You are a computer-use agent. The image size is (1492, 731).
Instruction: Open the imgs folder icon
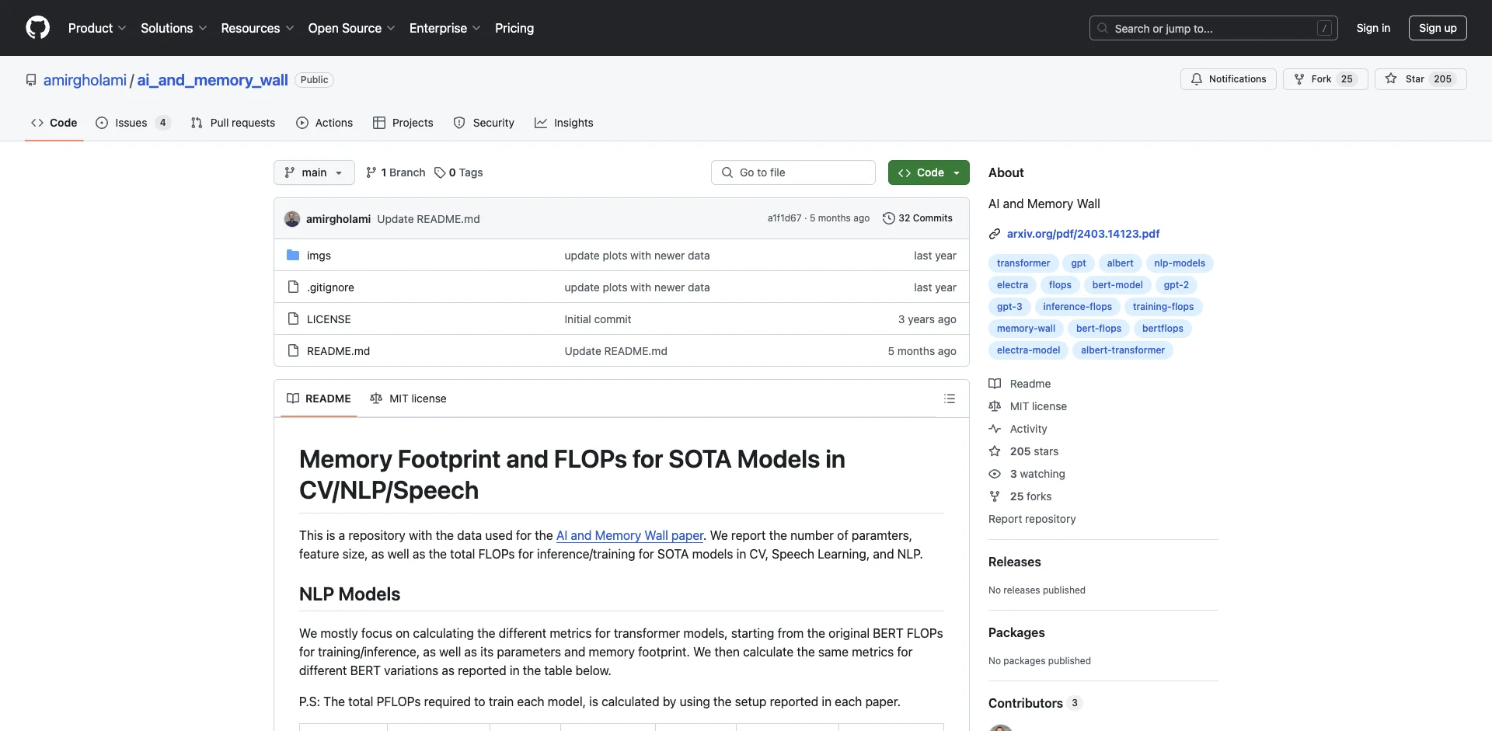click(x=293, y=255)
